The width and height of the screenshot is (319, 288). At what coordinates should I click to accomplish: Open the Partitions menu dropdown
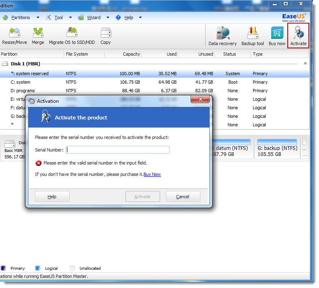click(x=20, y=17)
